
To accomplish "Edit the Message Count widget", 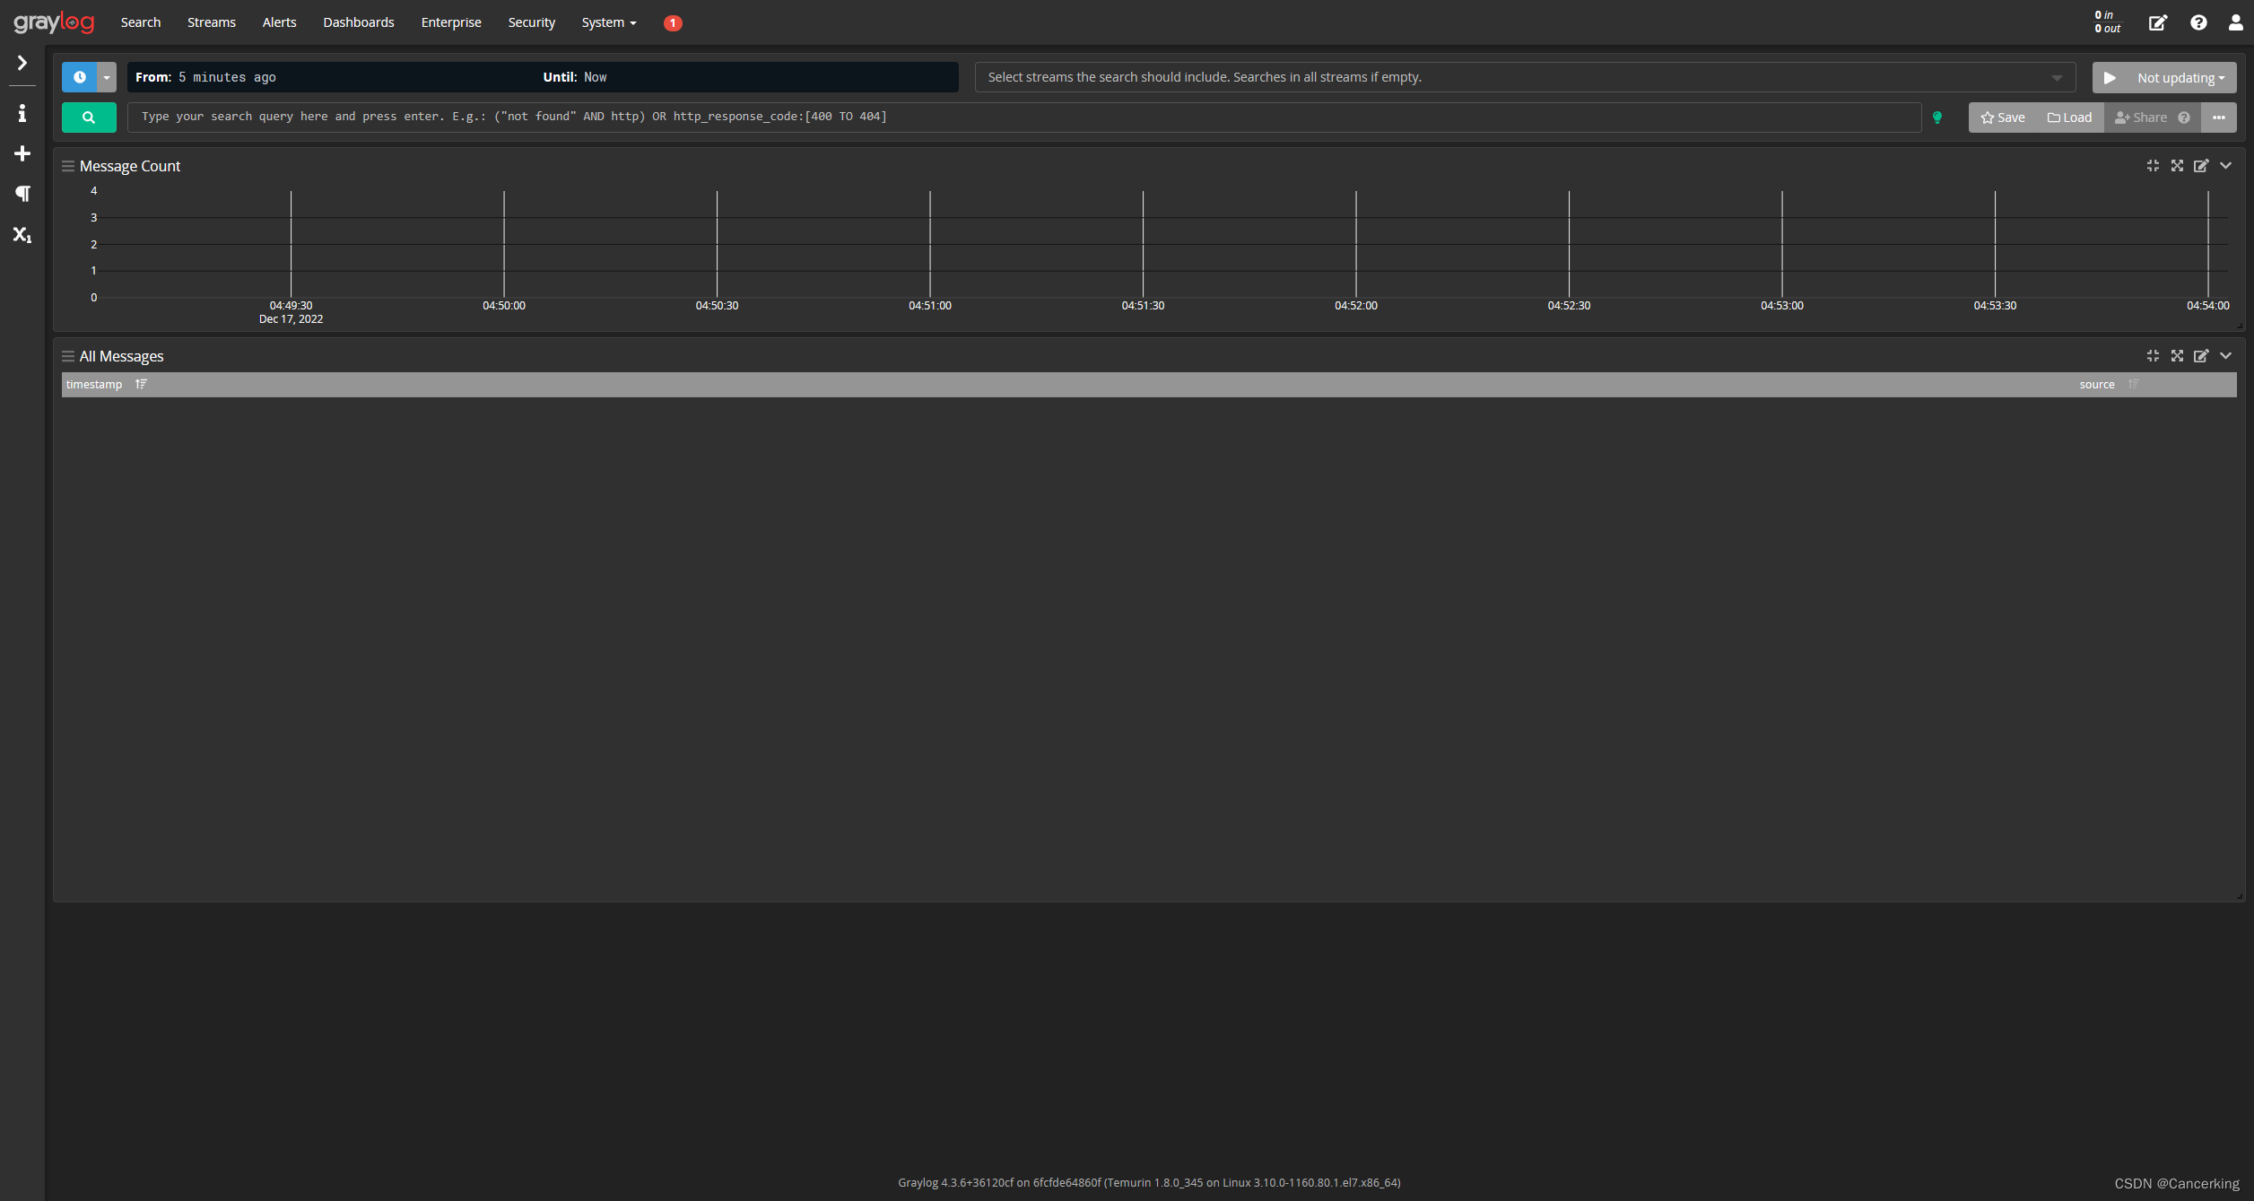I will (2201, 166).
